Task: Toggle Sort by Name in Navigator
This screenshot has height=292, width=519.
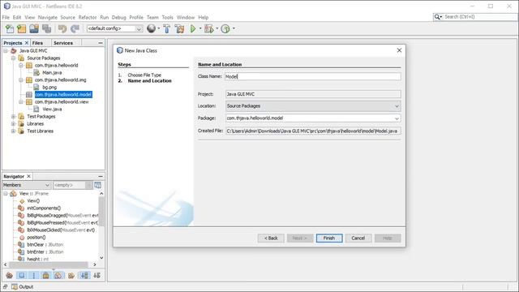Action: click(84, 276)
